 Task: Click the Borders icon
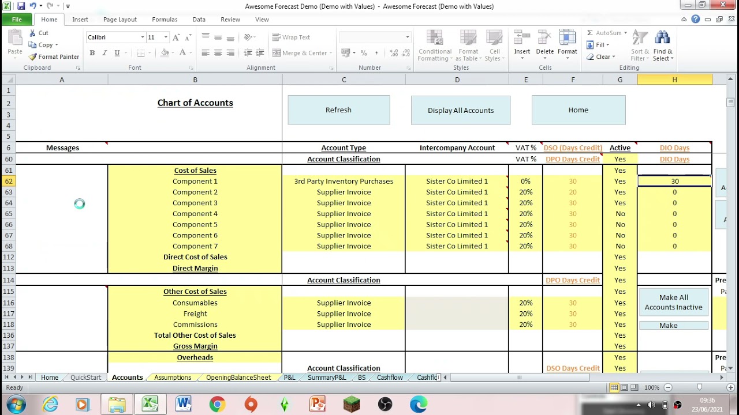(141, 53)
